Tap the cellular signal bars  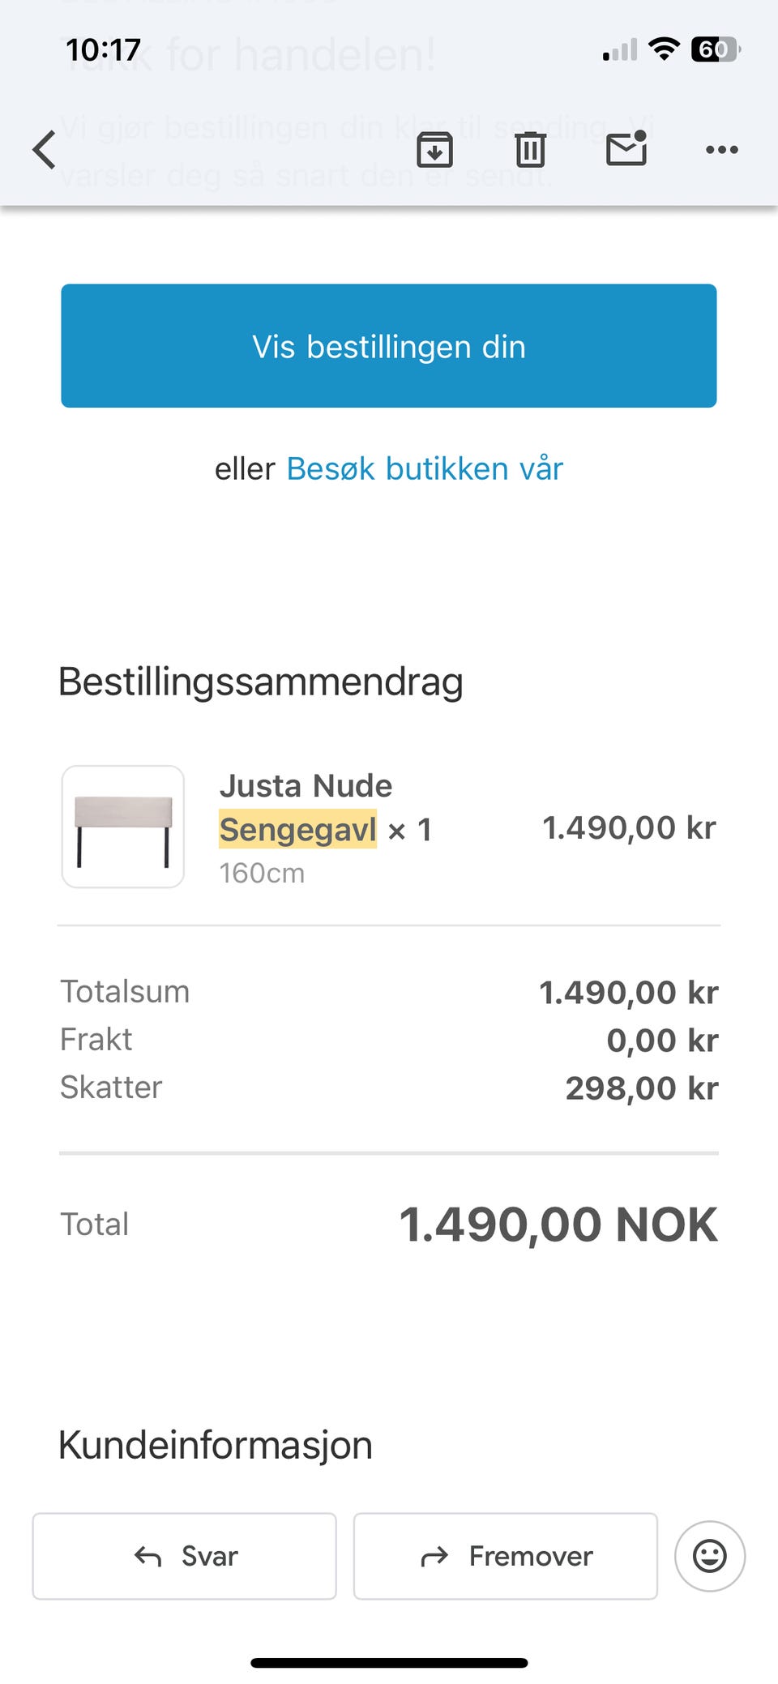tap(620, 51)
